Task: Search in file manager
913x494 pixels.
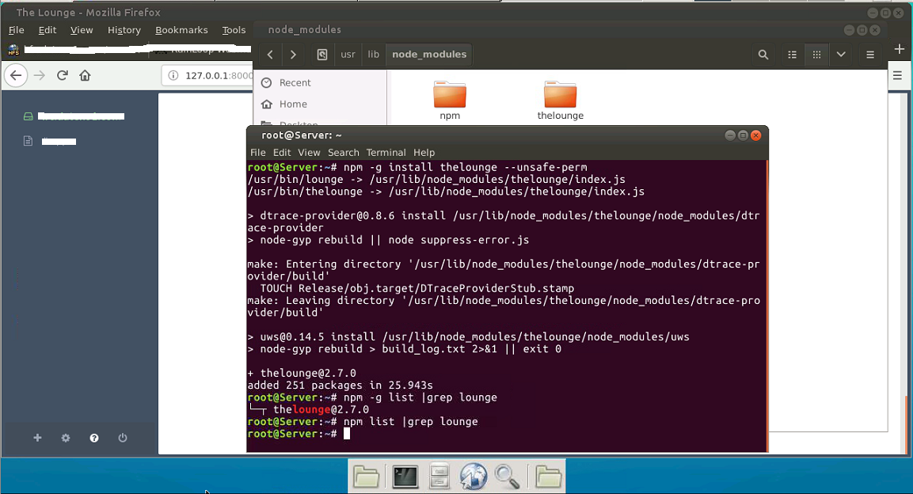Action: click(x=763, y=55)
